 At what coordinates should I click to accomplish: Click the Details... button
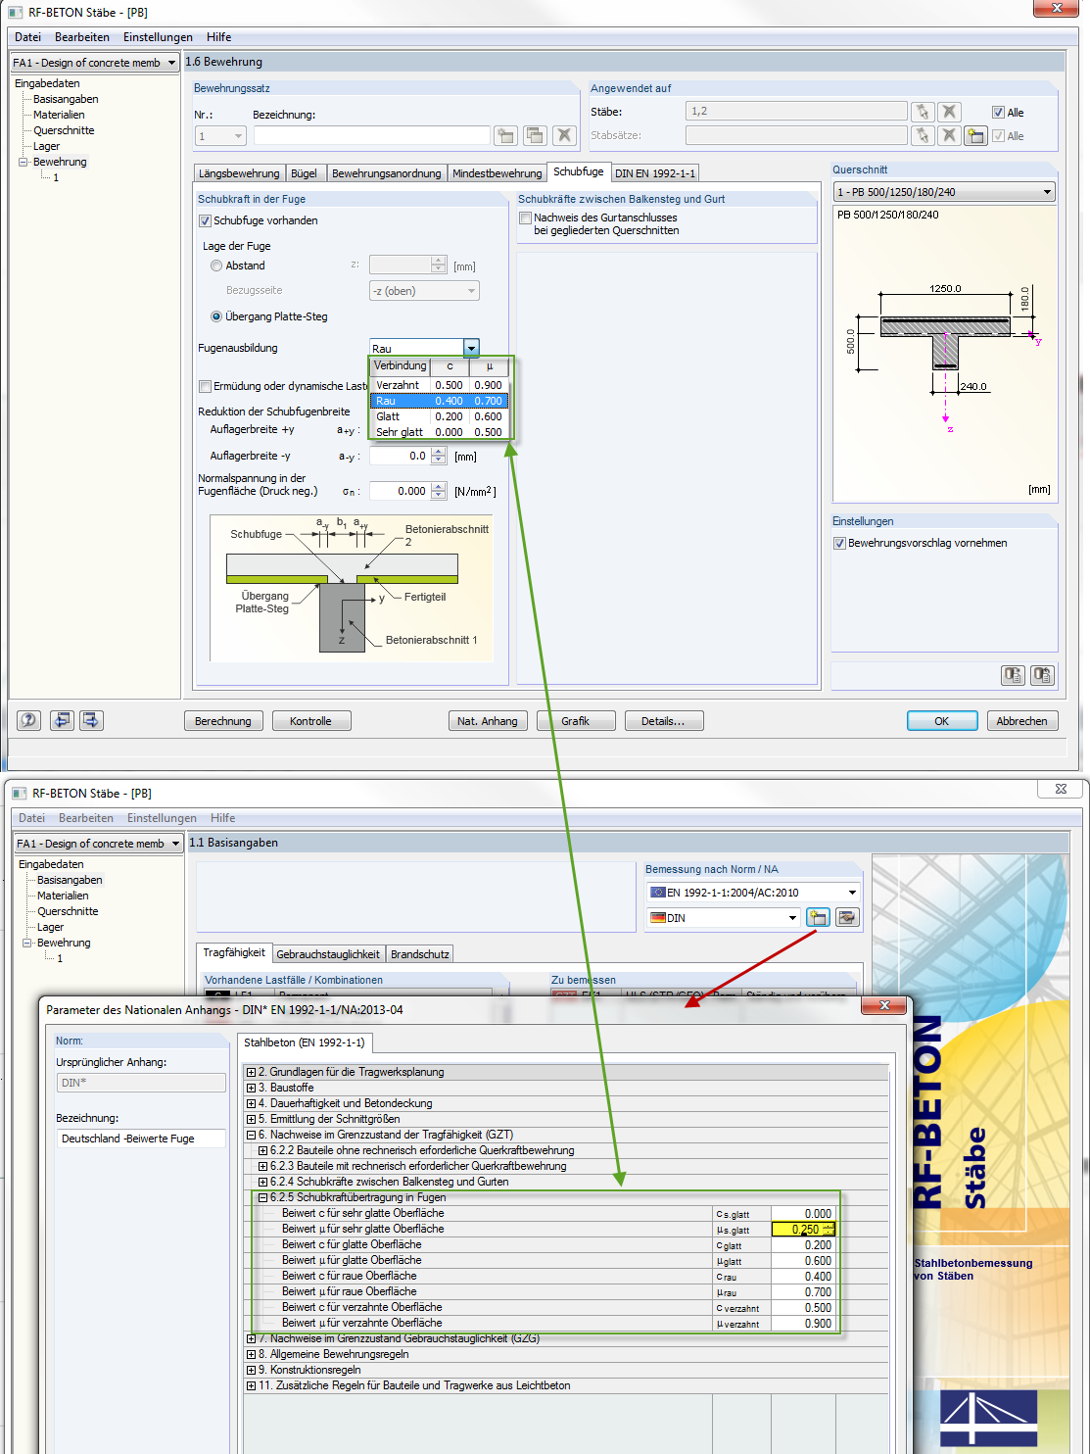click(x=664, y=721)
